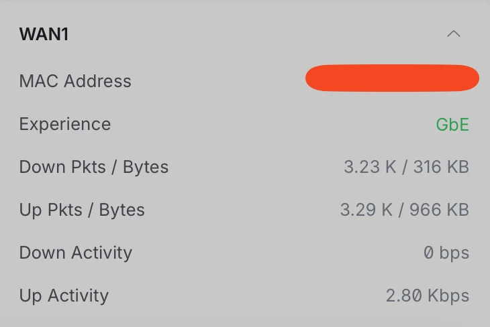Image resolution: width=490 pixels, height=327 pixels.
Task: Select the MAC Address label
Action: pyautogui.click(x=75, y=81)
